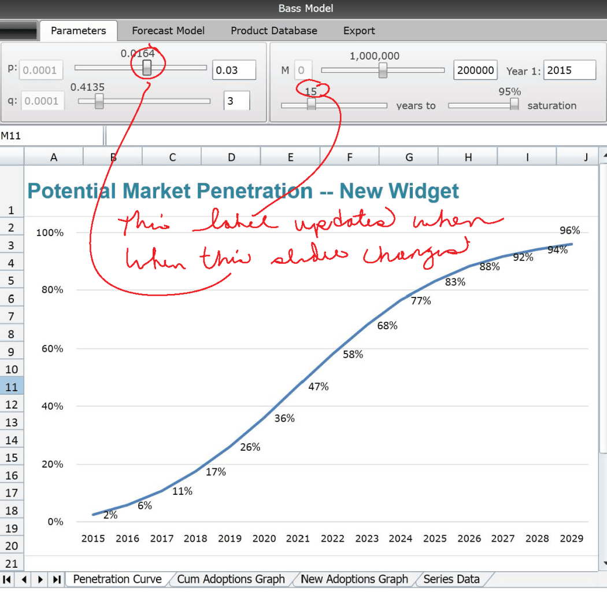This screenshot has height=592, width=607.
Task: Click previous sheet navigation arrow
Action: (x=24, y=579)
